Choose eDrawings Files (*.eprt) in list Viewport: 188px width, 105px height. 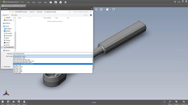click(x=53, y=58)
